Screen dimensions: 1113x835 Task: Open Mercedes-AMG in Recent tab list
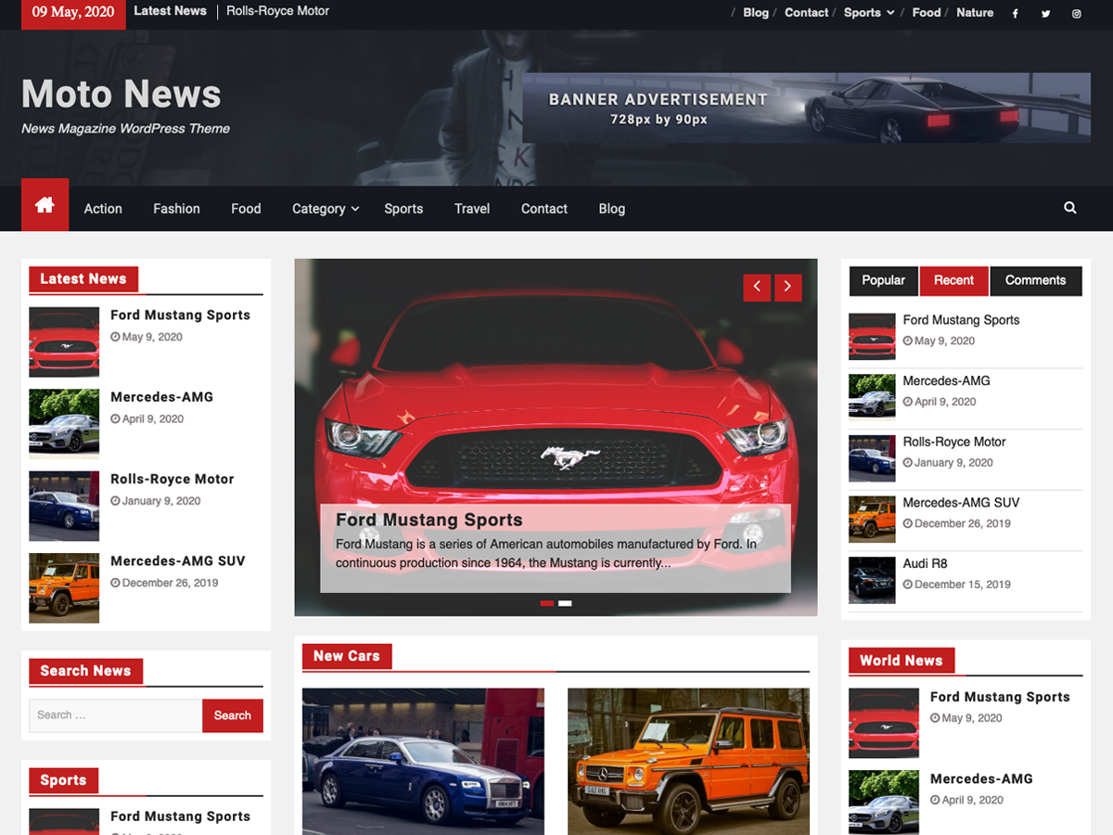click(x=947, y=381)
